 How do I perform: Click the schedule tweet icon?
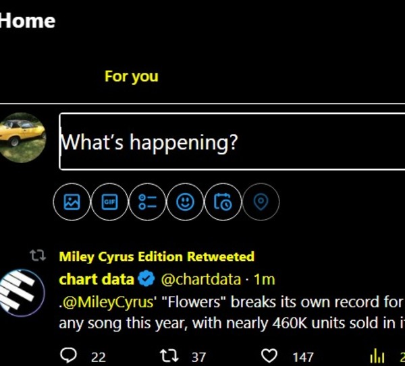point(223,202)
